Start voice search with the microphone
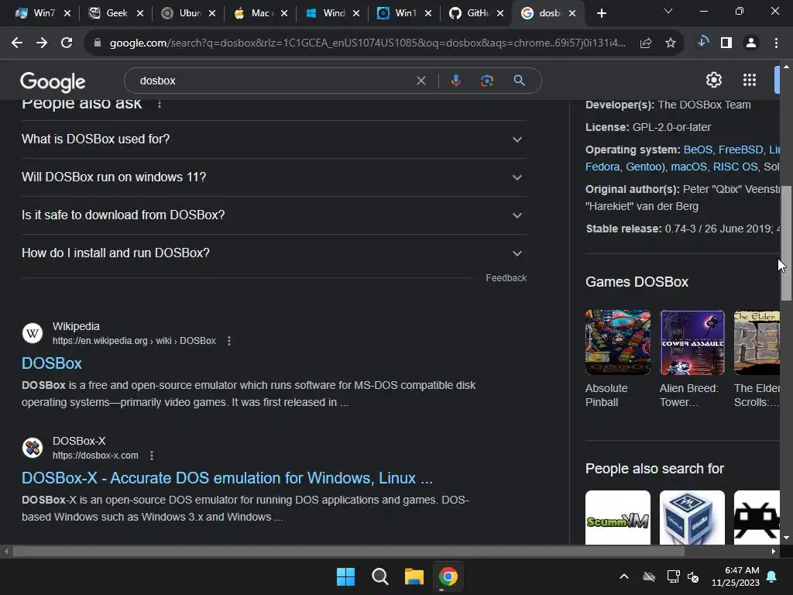This screenshot has height=595, width=793. [455, 81]
